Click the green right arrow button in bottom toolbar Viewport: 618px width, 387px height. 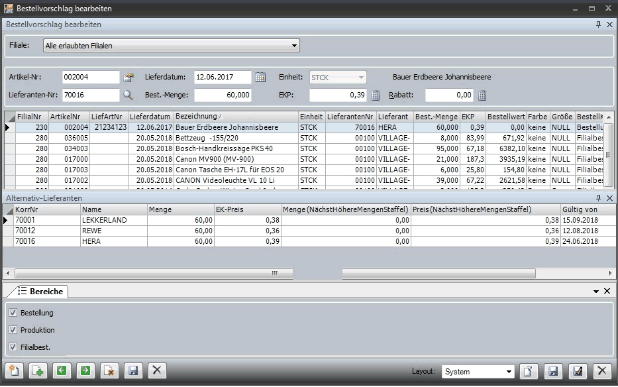(x=85, y=370)
